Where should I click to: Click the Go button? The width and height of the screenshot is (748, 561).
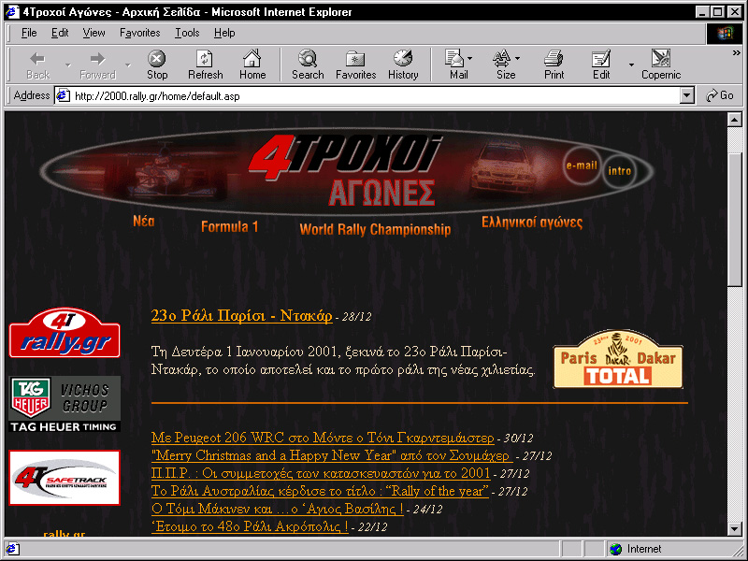720,95
